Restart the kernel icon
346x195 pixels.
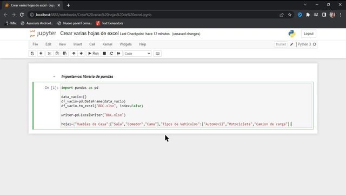(111, 54)
